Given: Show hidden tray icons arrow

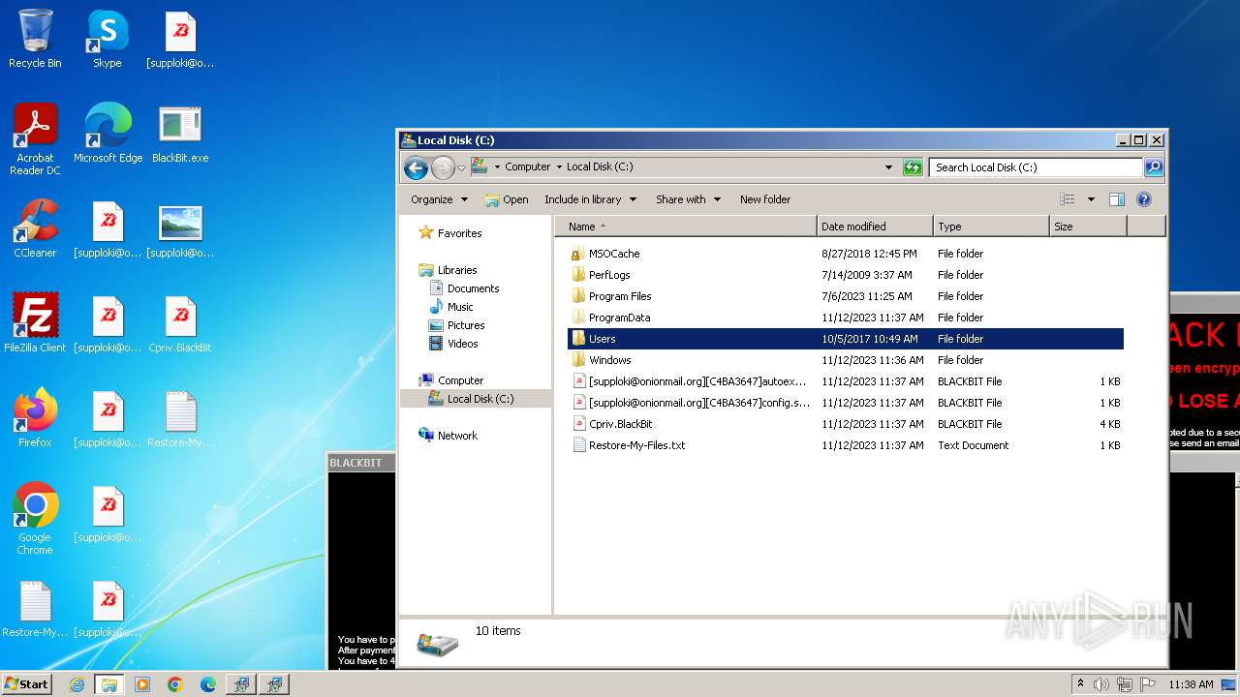Looking at the screenshot, I should [x=1081, y=683].
